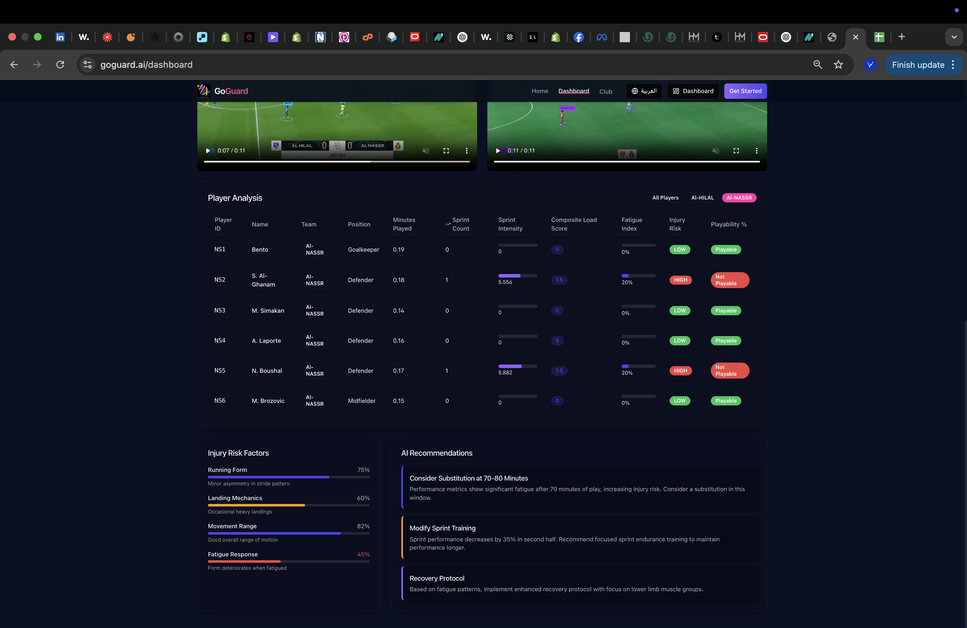This screenshot has width=967, height=628.
Task: Select the All Players filter
Action: point(665,198)
